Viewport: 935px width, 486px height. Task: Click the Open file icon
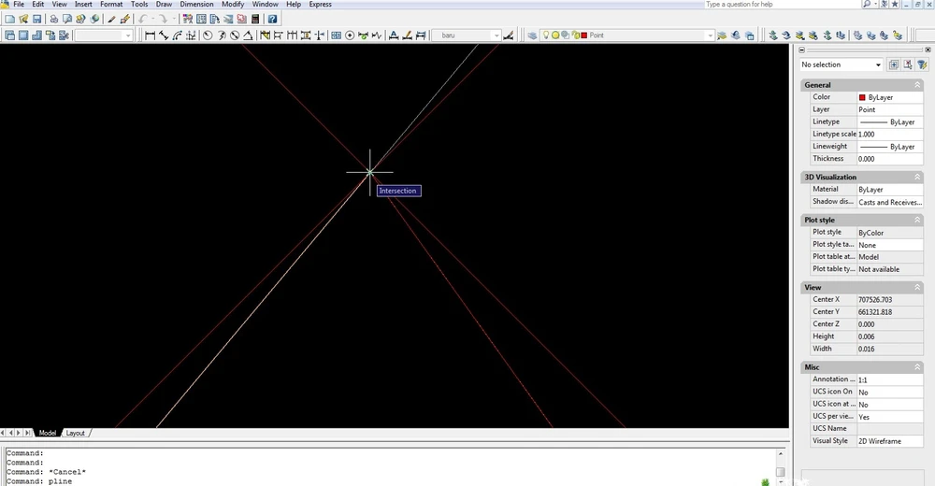point(23,19)
